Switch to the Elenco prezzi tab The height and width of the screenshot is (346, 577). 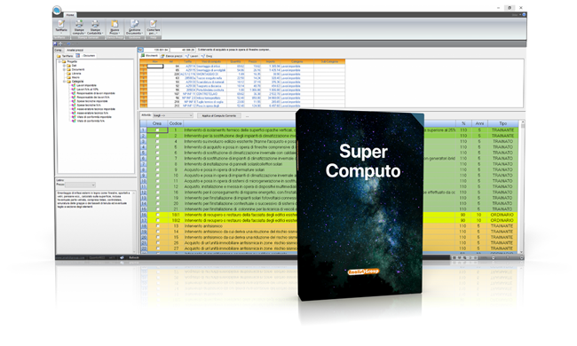pyautogui.click(x=172, y=56)
